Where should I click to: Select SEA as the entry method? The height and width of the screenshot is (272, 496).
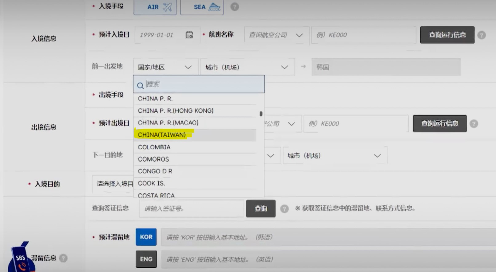(202, 7)
